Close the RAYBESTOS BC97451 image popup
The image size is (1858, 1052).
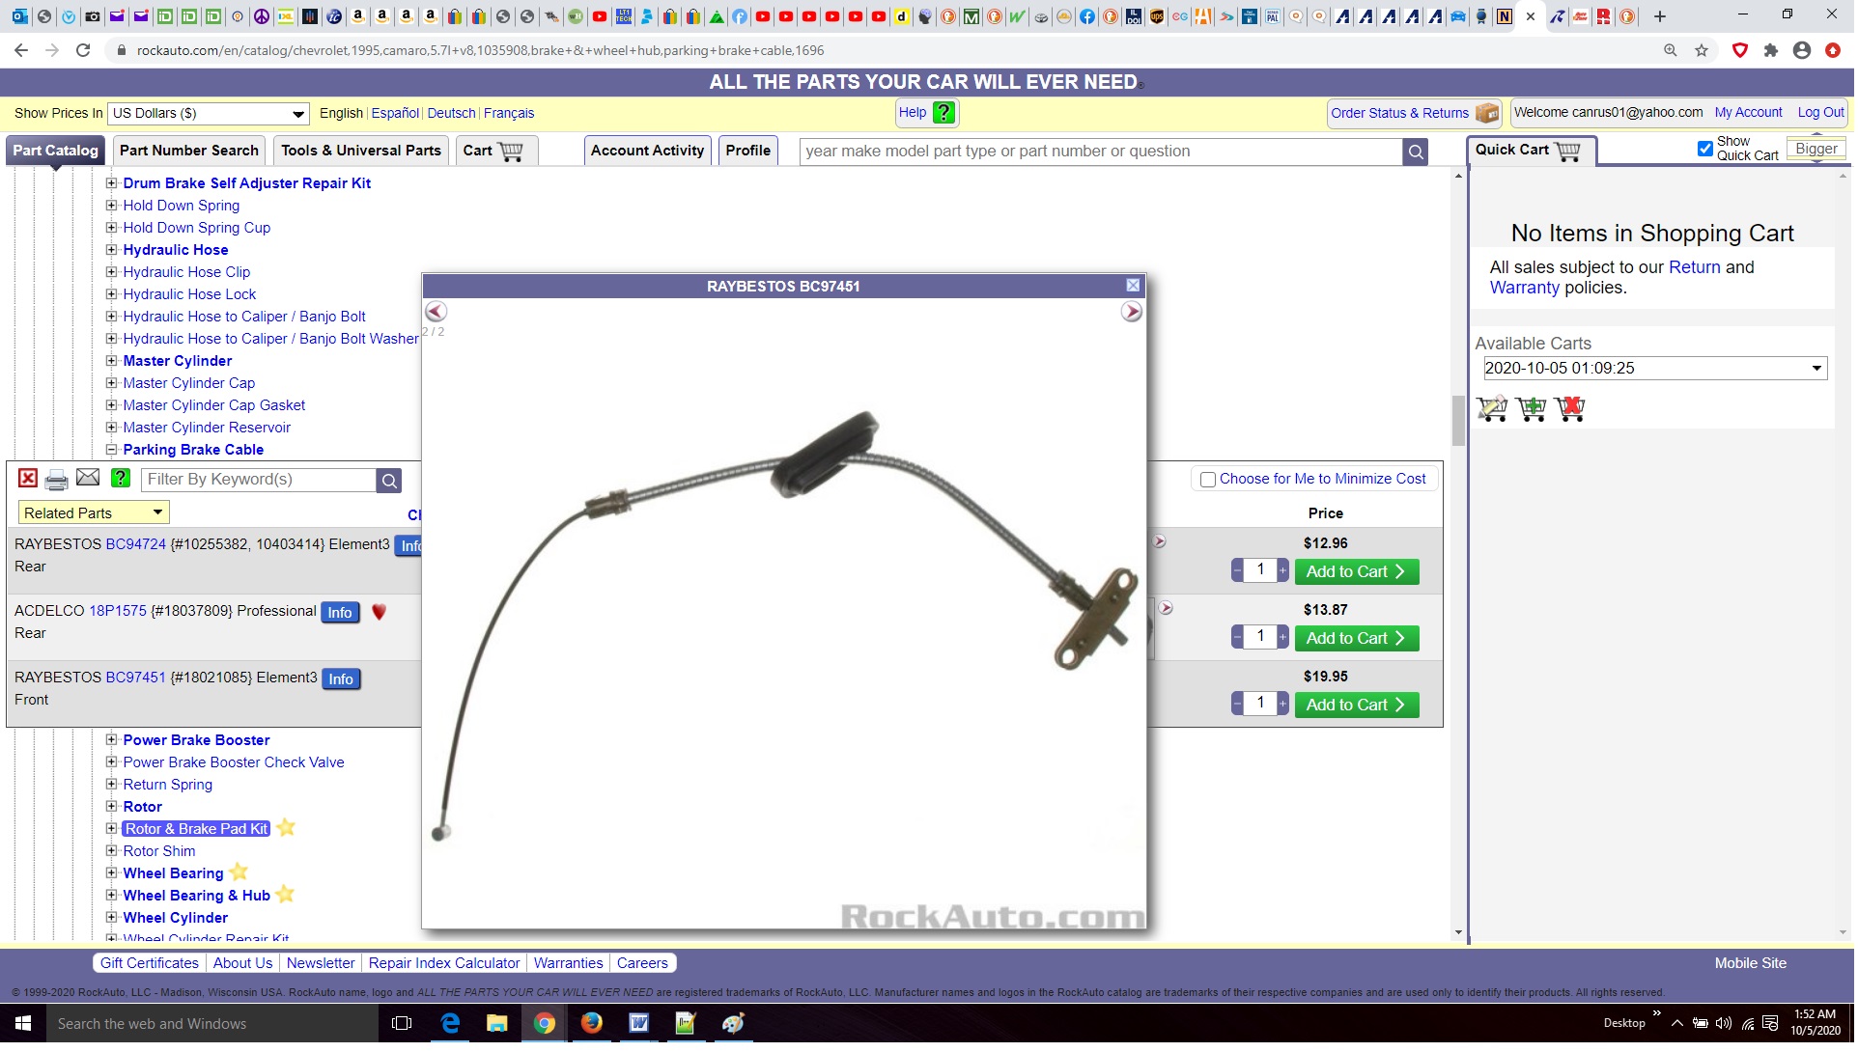[1135, 287]
